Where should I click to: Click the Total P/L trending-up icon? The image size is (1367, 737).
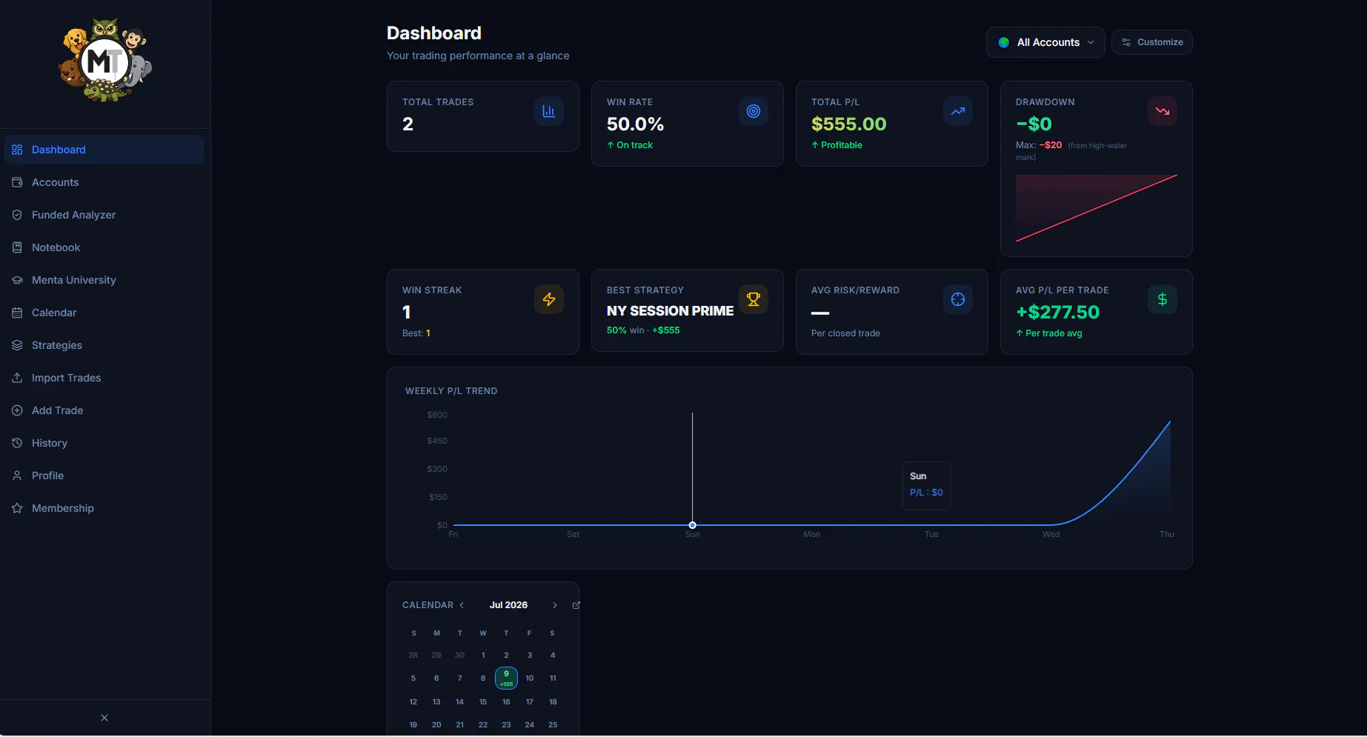click(958, 111)
